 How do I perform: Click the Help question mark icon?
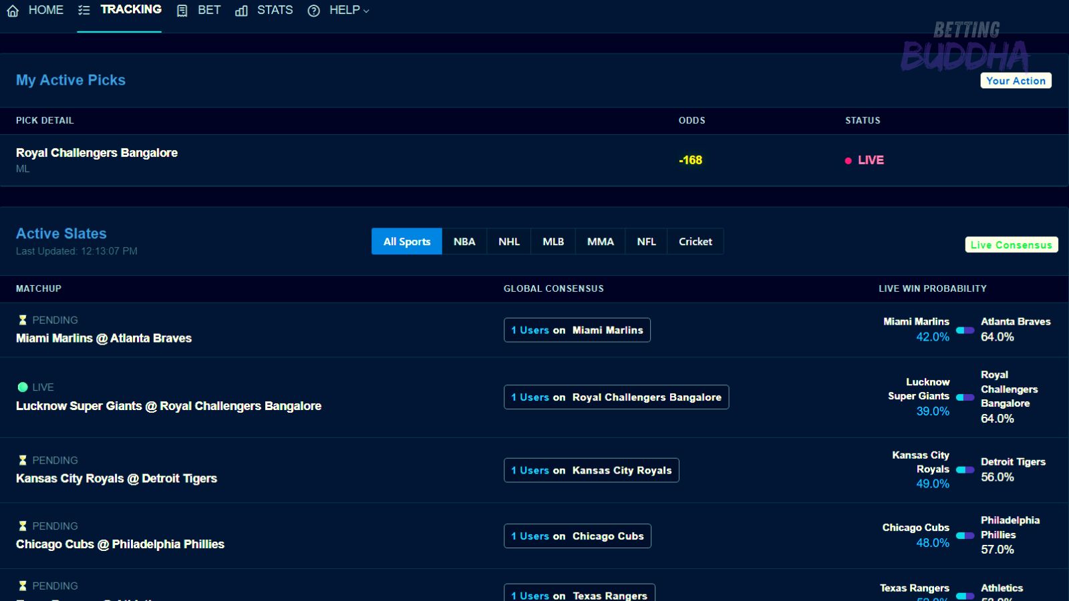click(313, 11)
